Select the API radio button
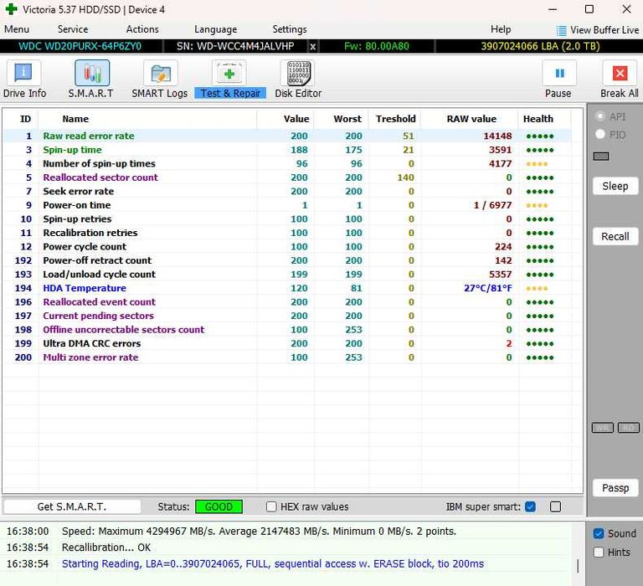The image size is (643, 586). [600, 116]
